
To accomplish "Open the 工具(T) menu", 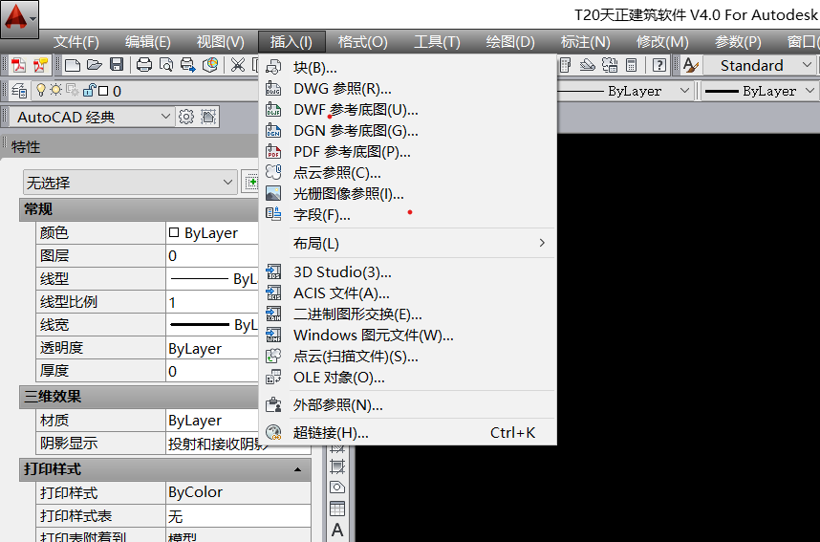I will 437,42.
